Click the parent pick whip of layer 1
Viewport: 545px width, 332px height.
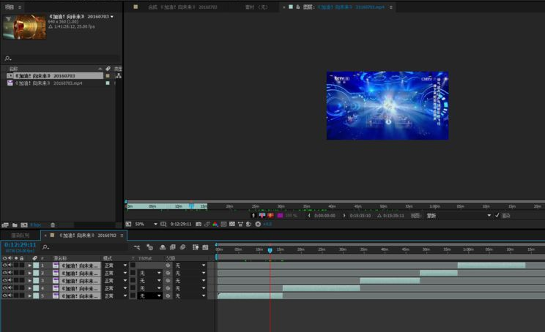tap(168, 265)
